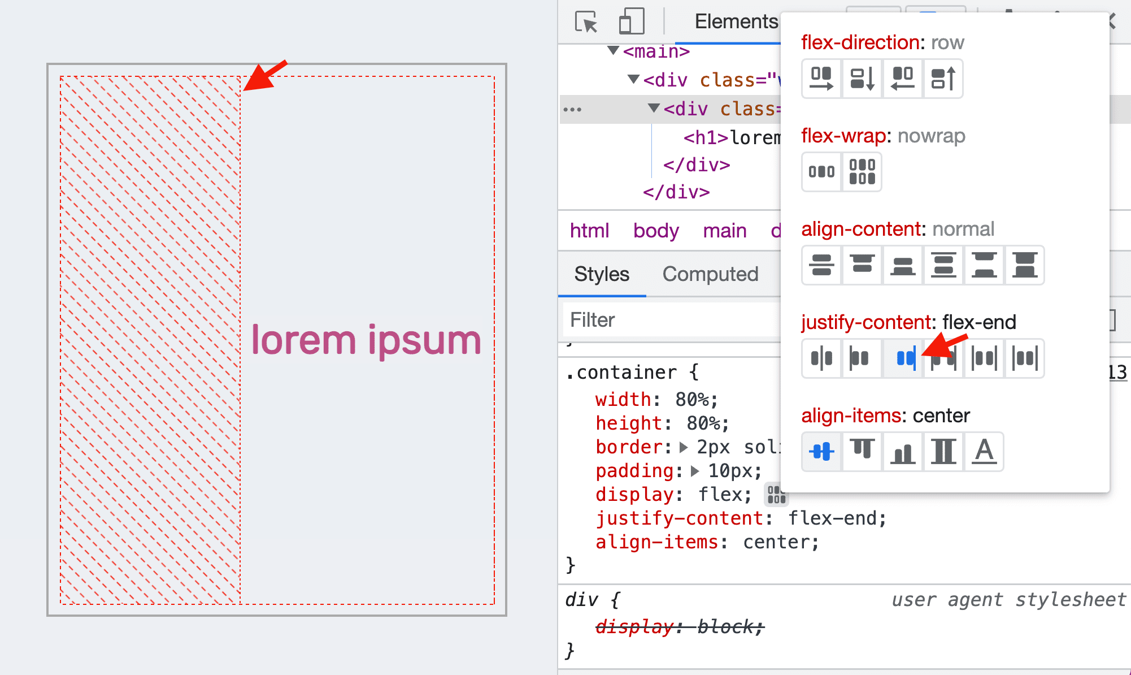Toggle the align-items center value
The height and width of the screenshot is (675, 1131).
(x=820, y=451)
